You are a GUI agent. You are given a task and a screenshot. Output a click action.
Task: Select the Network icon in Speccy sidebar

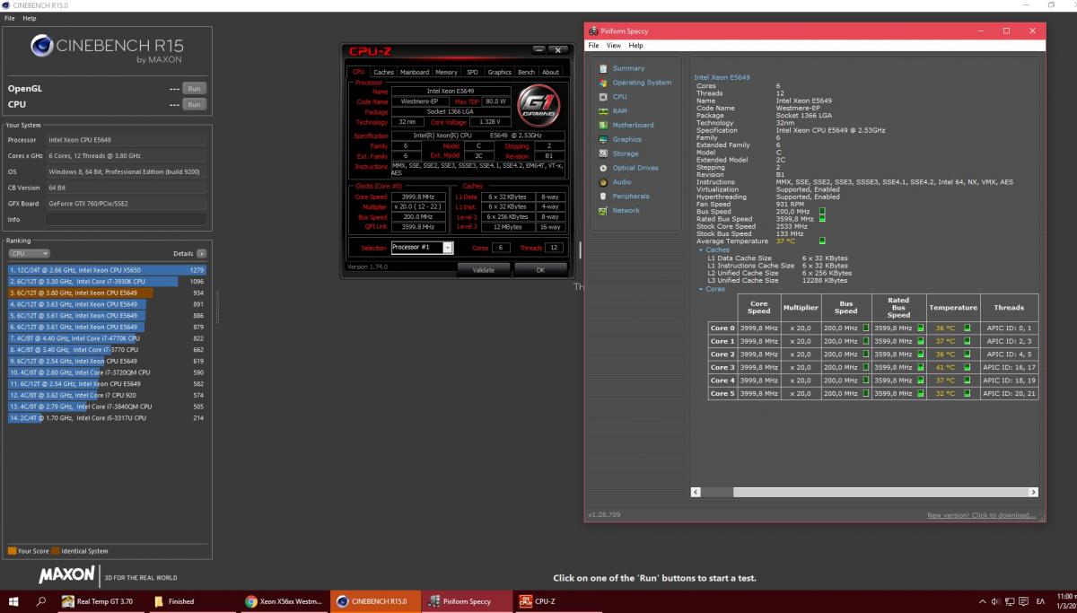pyautogui.click(x=603, y=211)
